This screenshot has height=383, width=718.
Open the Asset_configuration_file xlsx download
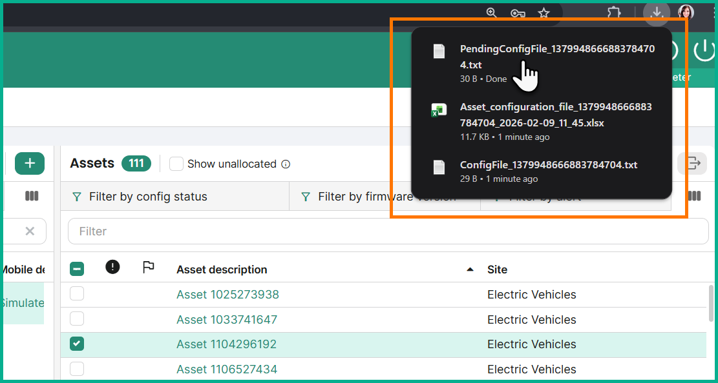coord(555,115)
